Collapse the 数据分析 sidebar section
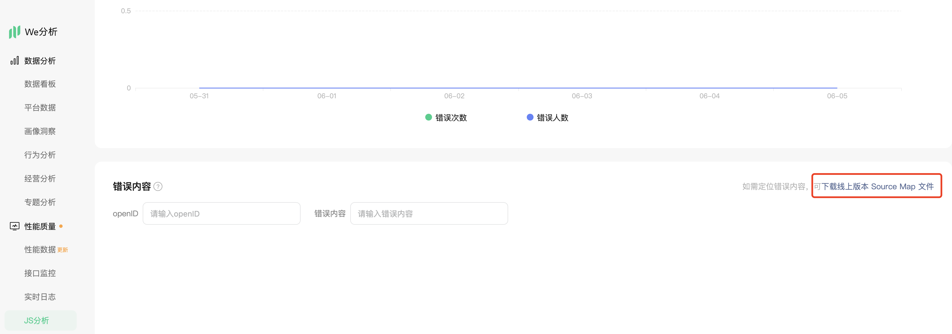952x334 pixels. point(40,61)
